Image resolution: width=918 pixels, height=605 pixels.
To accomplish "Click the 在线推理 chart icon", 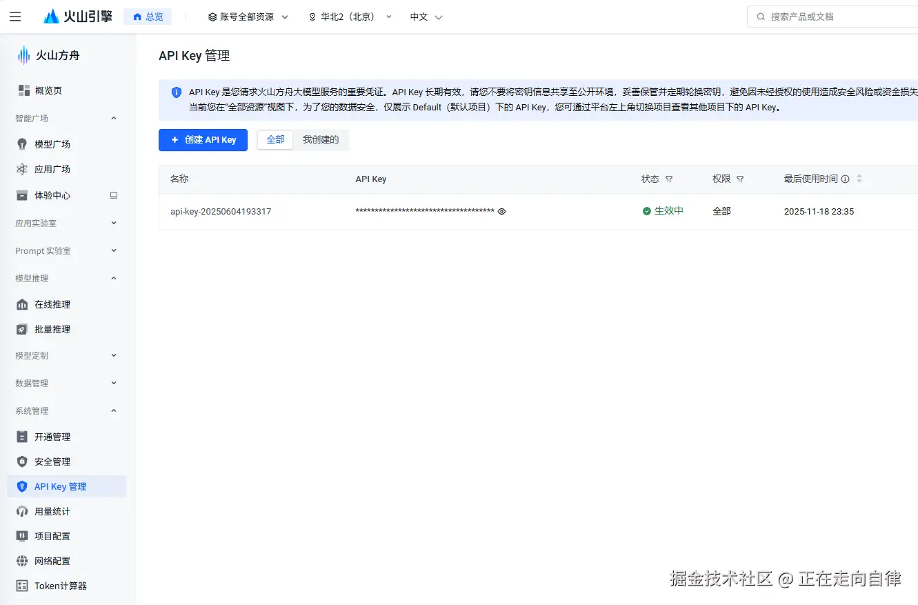I will click(x=22, y=304).
